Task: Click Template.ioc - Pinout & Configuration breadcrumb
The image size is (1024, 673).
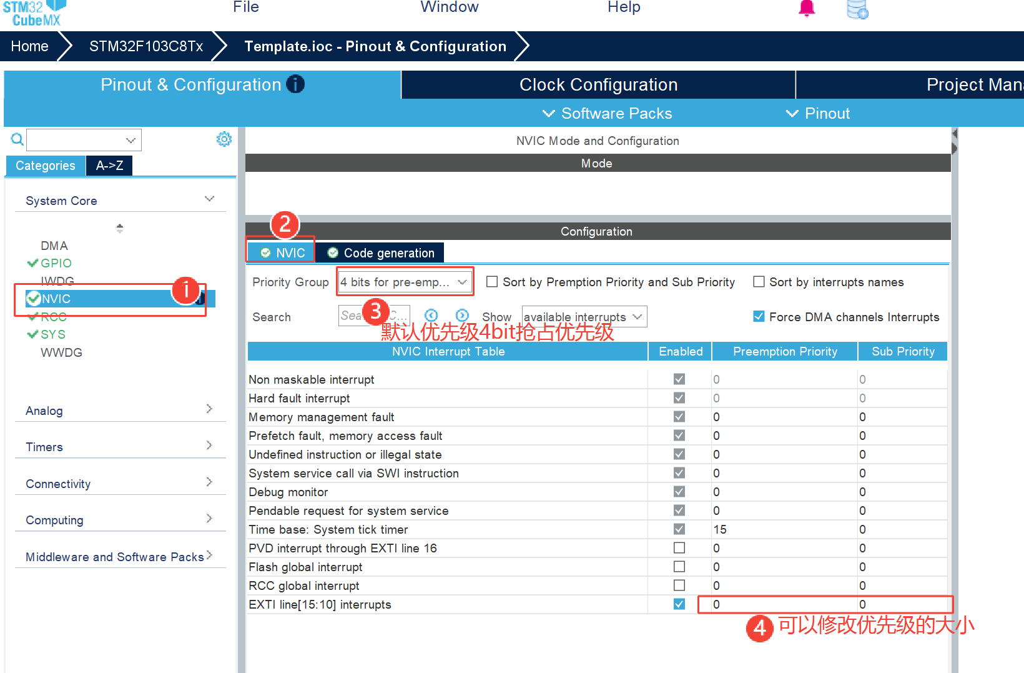Action: (x=375, y=46)
